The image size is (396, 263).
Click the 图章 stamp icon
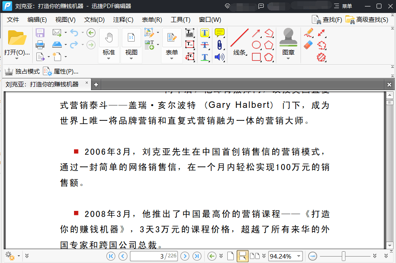tap(288, 37)
